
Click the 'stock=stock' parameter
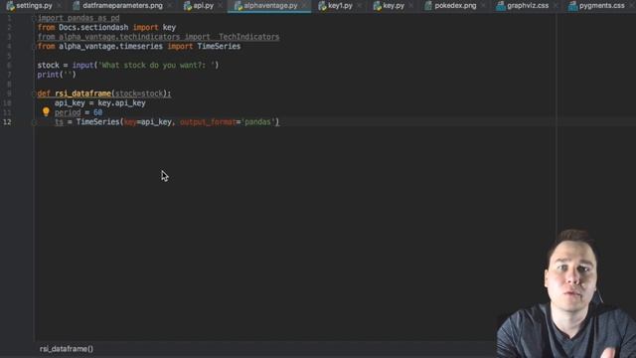tap(139, 93)
